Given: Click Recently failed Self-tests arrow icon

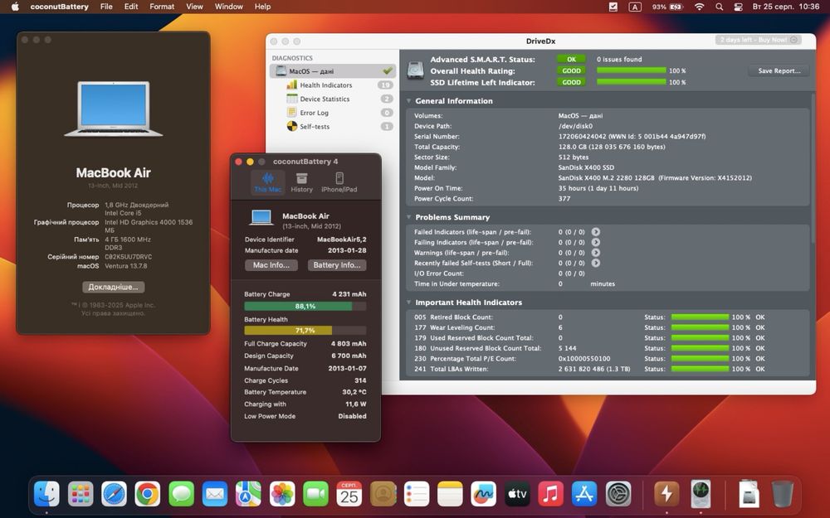Looking at the screenshot, I should 595,263.
